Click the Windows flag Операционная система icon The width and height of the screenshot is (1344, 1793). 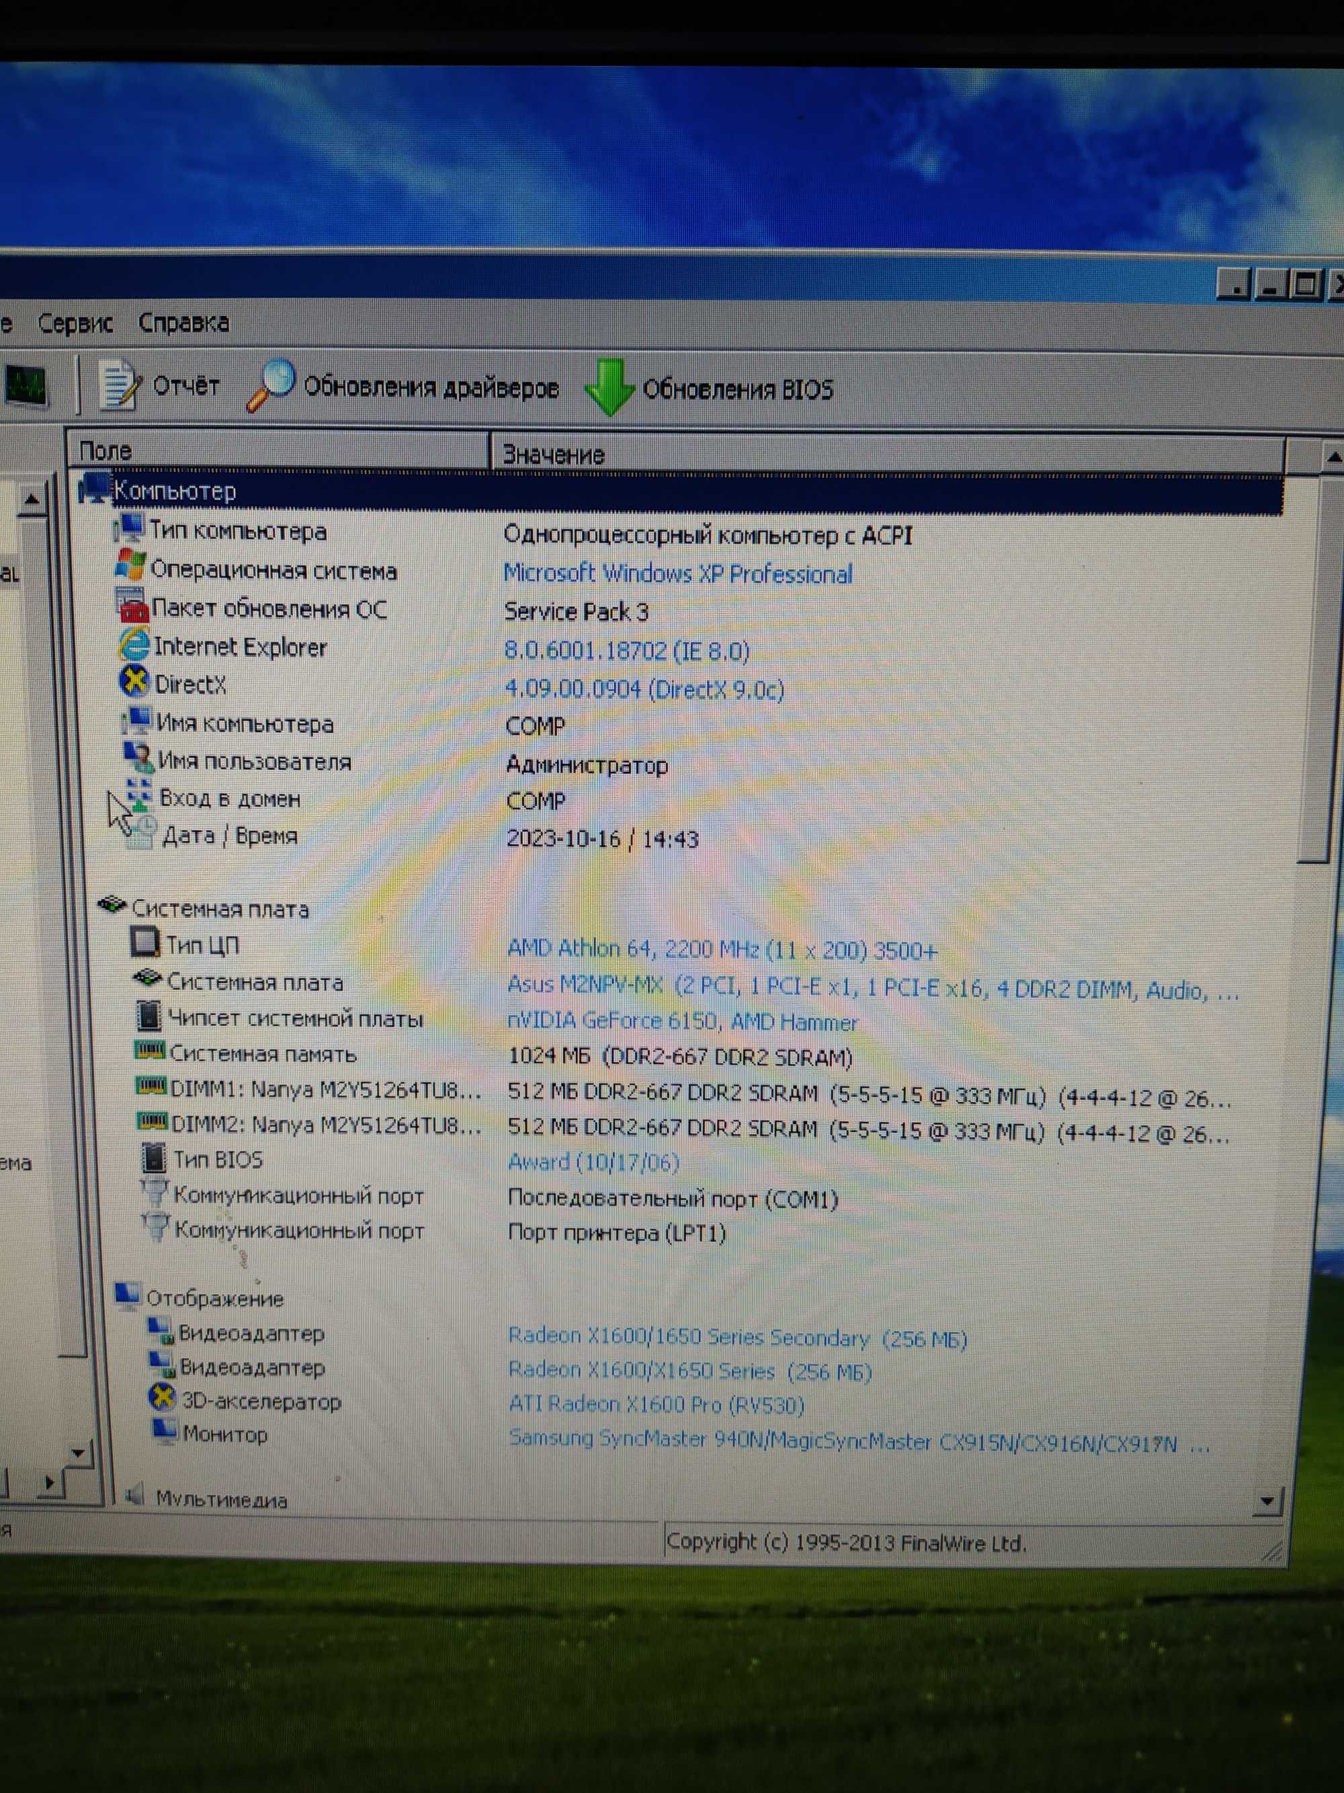[130, 565]
